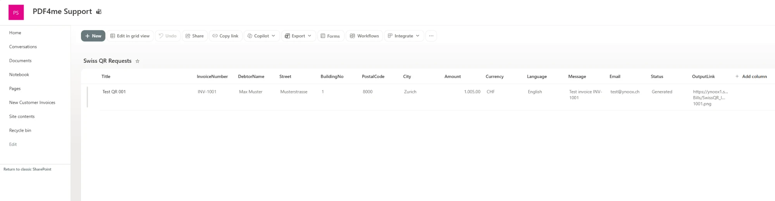Click the INV-1001 cell

tap(207, 92)
